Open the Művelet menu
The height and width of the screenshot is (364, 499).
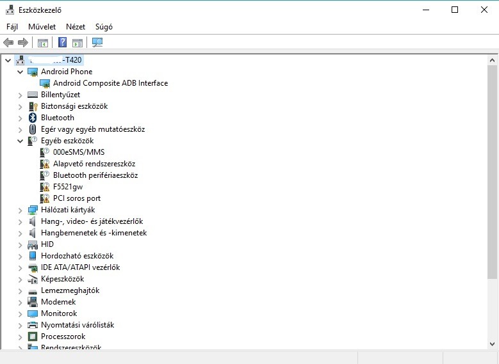tap(42, 27)
